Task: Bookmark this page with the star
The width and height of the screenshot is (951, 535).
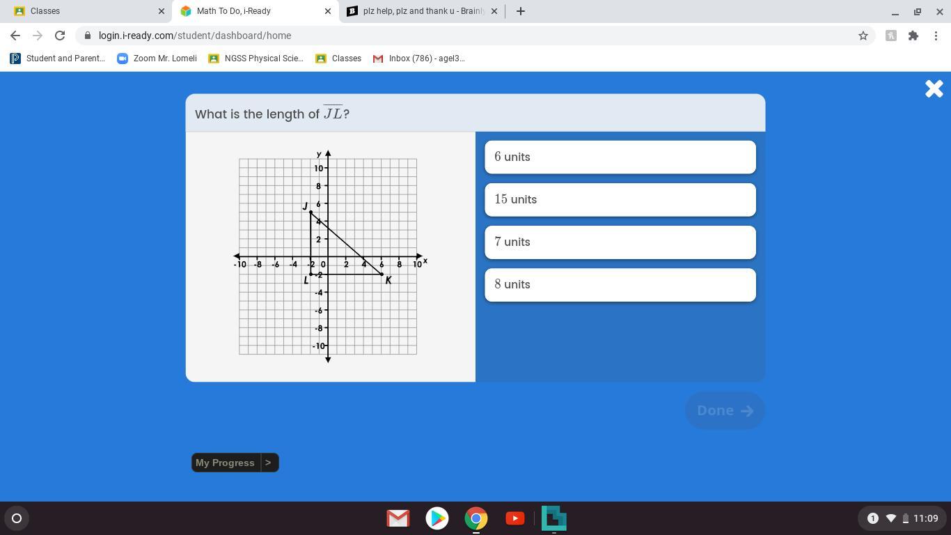Action: click(x=863, y=36)
